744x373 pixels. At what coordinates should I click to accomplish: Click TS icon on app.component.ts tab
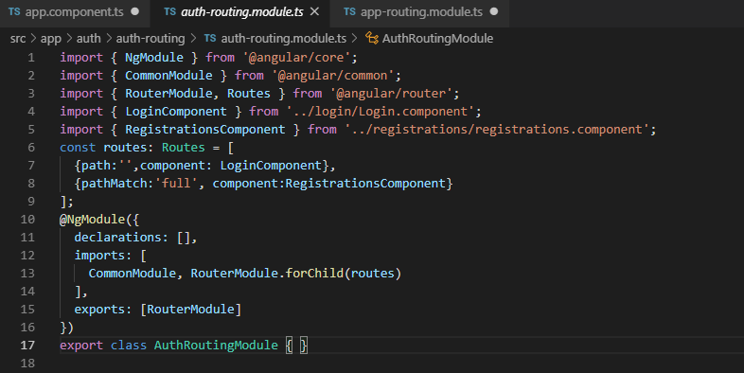point(14,12)
